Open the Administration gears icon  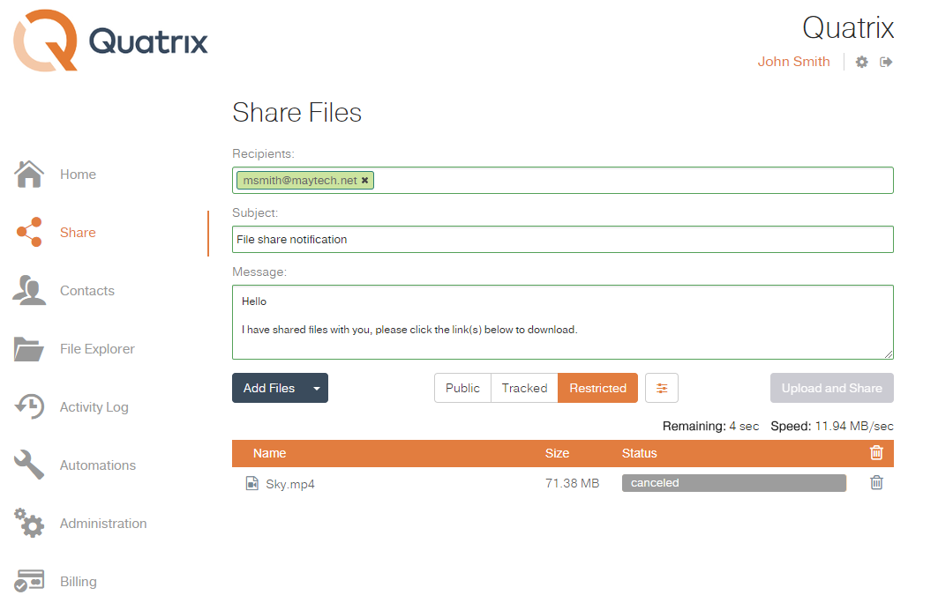point(29,523)
